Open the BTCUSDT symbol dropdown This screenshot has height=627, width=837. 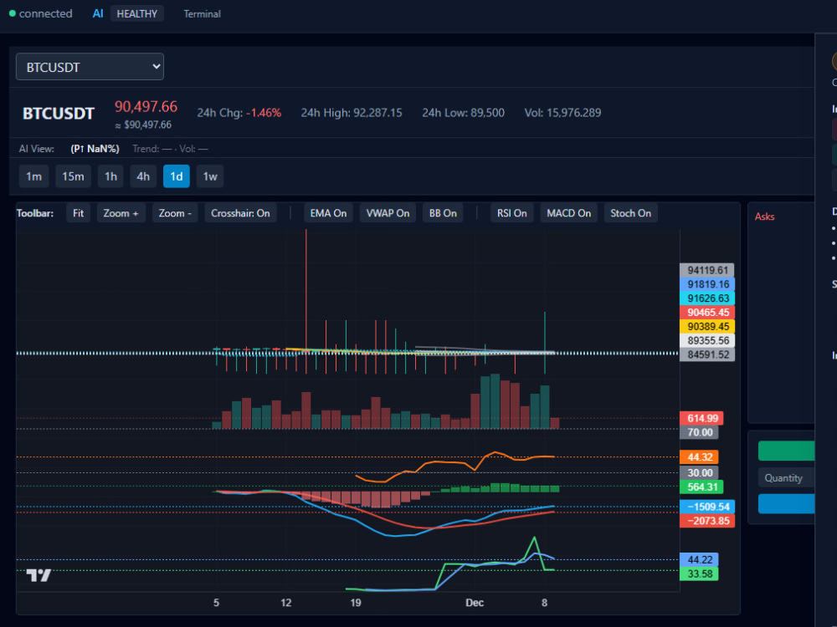coord(90,67)
